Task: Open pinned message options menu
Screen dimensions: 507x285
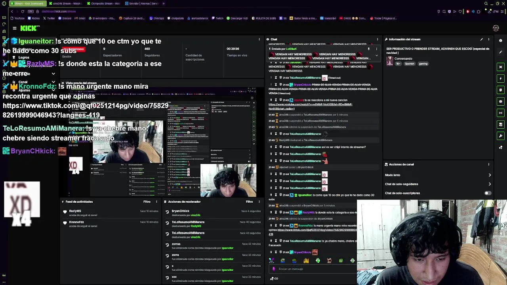Action: [376, 49]
